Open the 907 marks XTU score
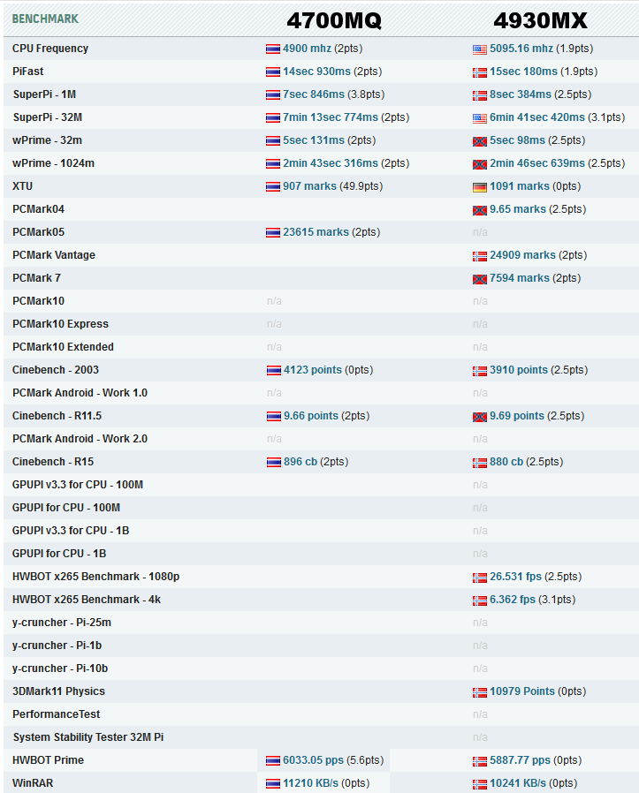Viewport: 639px width, 793px height. (x=309, y=186)
